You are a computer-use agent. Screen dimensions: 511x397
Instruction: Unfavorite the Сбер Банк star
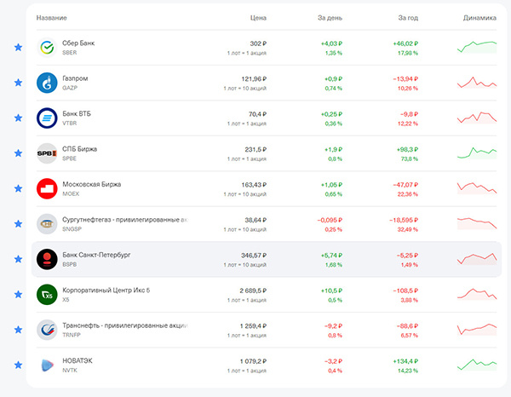(18, 47)
